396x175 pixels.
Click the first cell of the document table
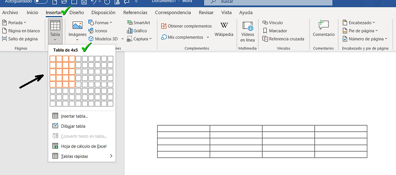click(183, 128)
